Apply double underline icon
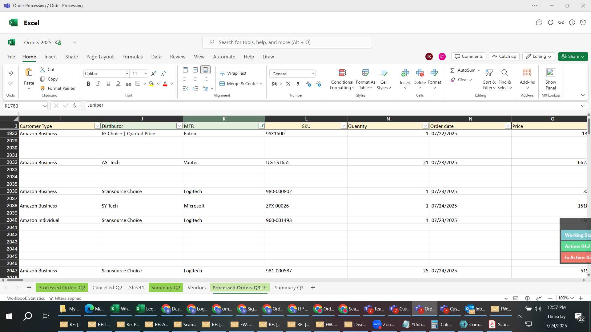Viewport: 591px width, 332px height. (x=118, y=84)
